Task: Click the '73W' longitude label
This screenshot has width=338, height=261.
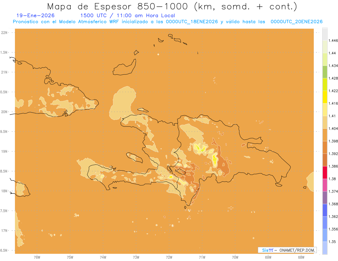Action: [x=136, y=257]
